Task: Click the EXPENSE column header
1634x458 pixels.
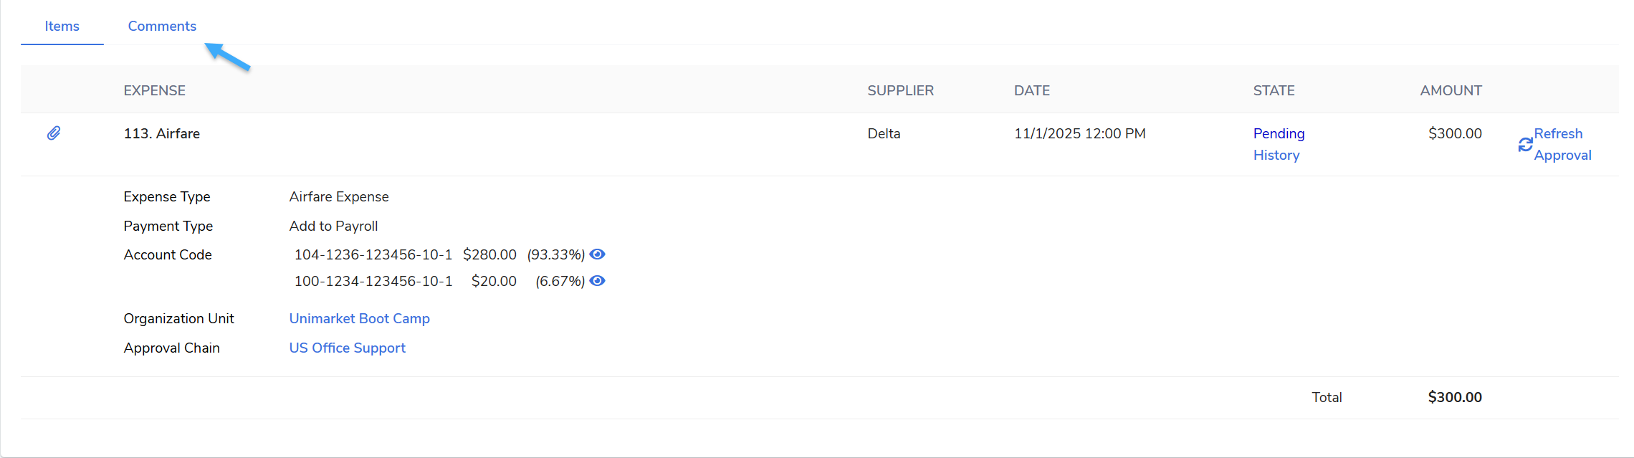Action: pos(154,90)
